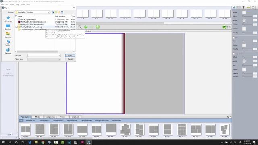Viewport: 258px width, 145px height.
Task: Click the Quick access shortcut in Open dialog
Action: (8, 19)
